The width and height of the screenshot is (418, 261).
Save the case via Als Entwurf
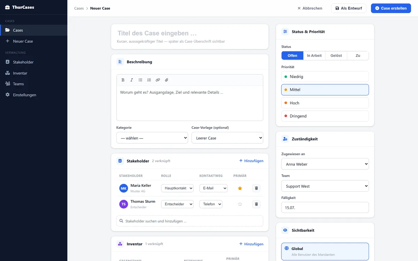(349, 8)
